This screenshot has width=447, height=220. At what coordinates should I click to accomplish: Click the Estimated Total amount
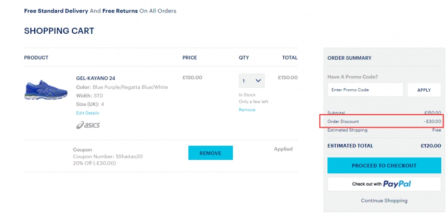click(430, 146)
